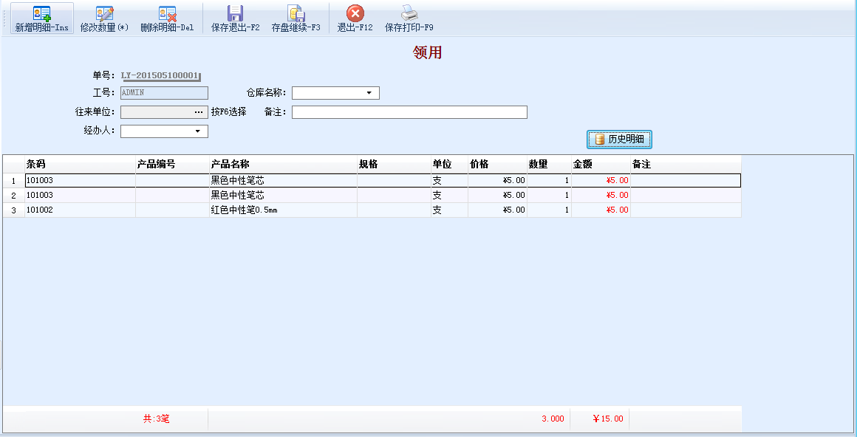The height and width of the screenshot is (437, 857).
Task: Click the ellipsis button beside 往来单位
Action: point(198,112)
